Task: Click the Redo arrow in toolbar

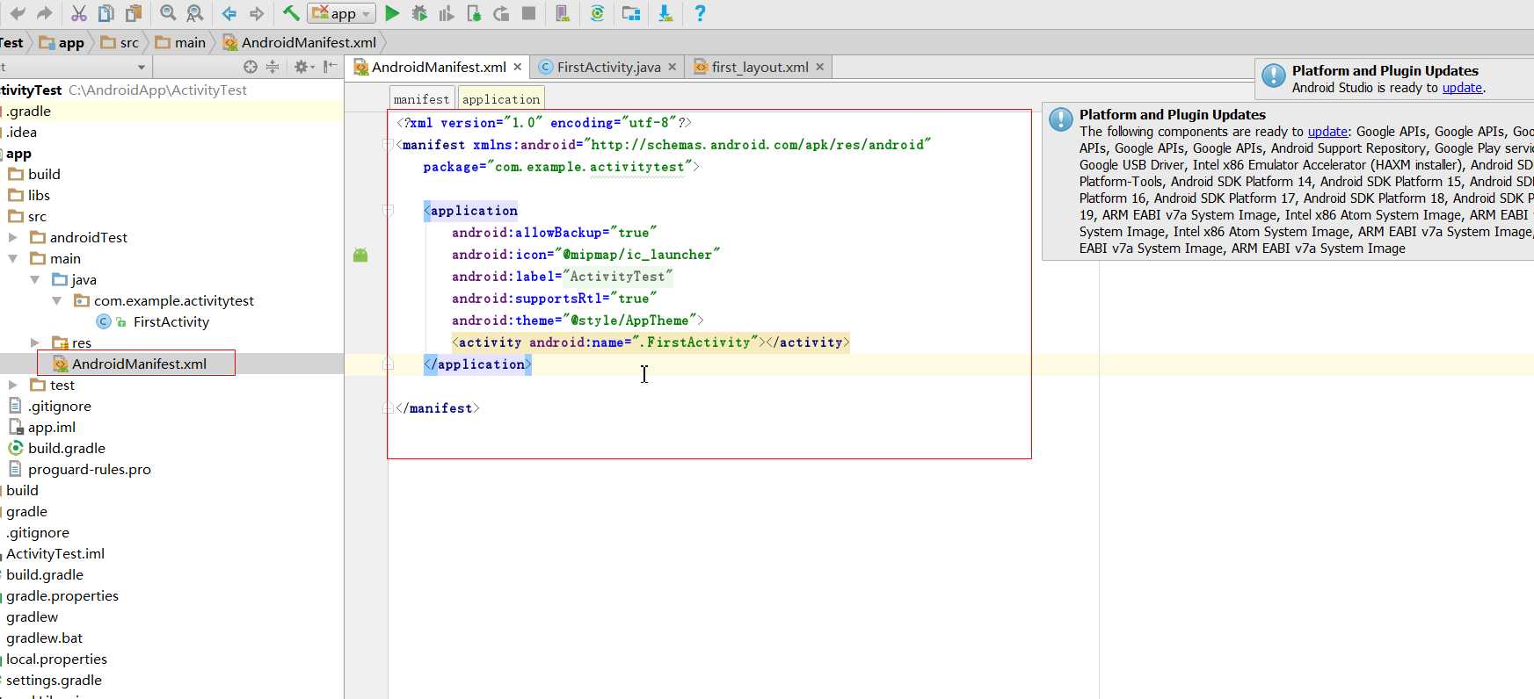Action: [45, 13]
